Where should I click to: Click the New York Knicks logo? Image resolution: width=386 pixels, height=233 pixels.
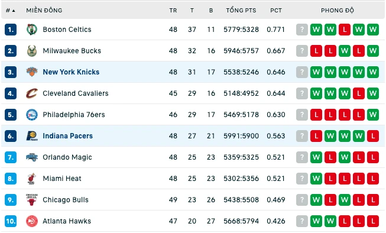pos(32,72)
